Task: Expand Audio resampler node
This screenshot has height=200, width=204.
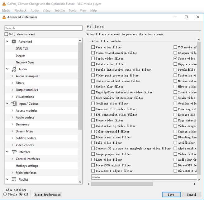Action: pyautogui.click(x=12, y=76)
